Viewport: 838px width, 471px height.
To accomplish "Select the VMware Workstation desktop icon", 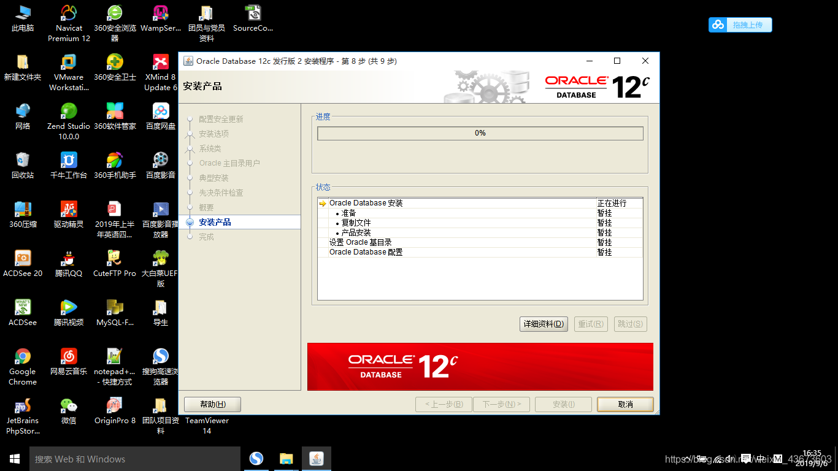I will click(x=69, y=72).
